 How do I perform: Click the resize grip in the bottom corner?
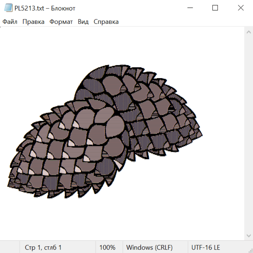[250, 250]
